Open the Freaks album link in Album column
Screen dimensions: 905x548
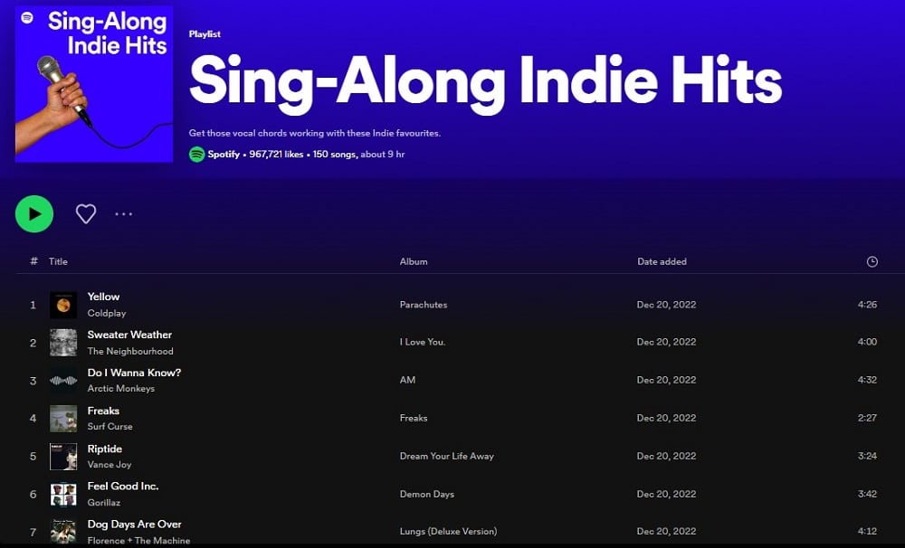[x=414, y=418]
